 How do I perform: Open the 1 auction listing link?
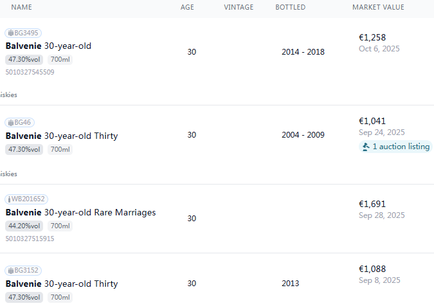click(x=401, y=147)
